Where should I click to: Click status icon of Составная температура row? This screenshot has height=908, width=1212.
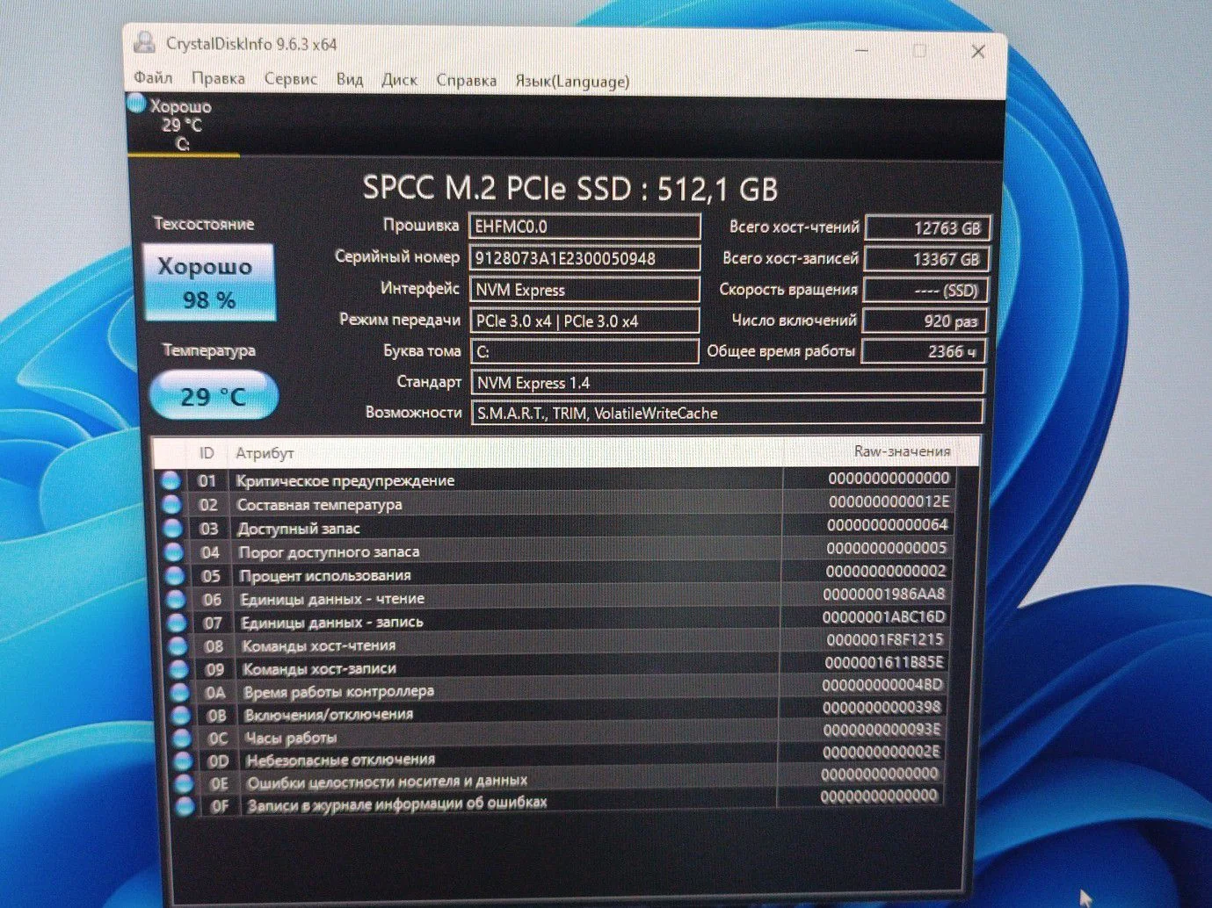point(171,505)
